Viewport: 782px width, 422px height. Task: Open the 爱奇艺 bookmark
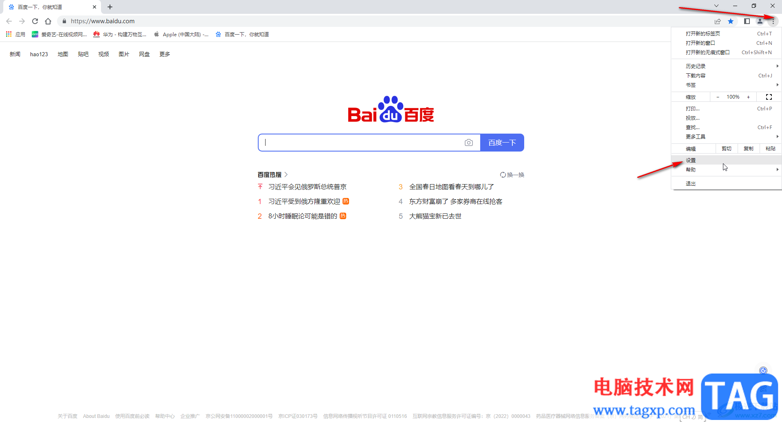click(59, 34)
